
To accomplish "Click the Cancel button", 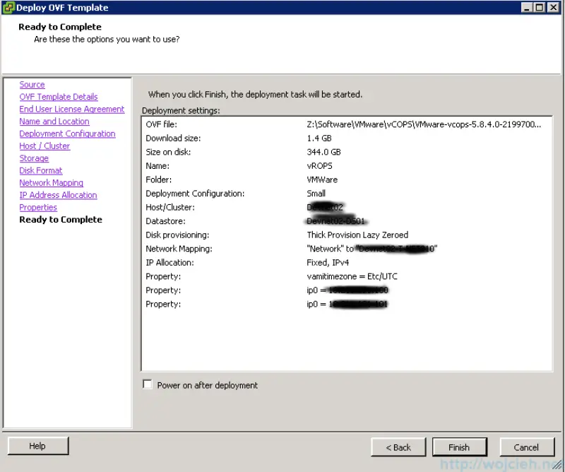I will pos(528,447).
